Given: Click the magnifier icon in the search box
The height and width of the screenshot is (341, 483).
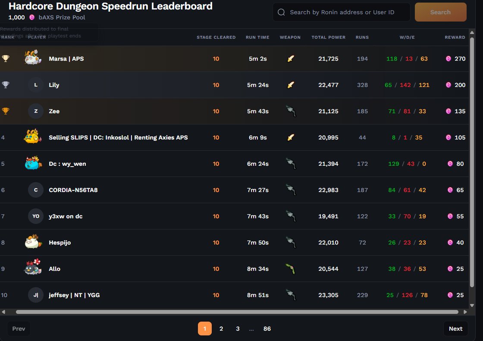Looking at the screenshot, I should [281, 12].
